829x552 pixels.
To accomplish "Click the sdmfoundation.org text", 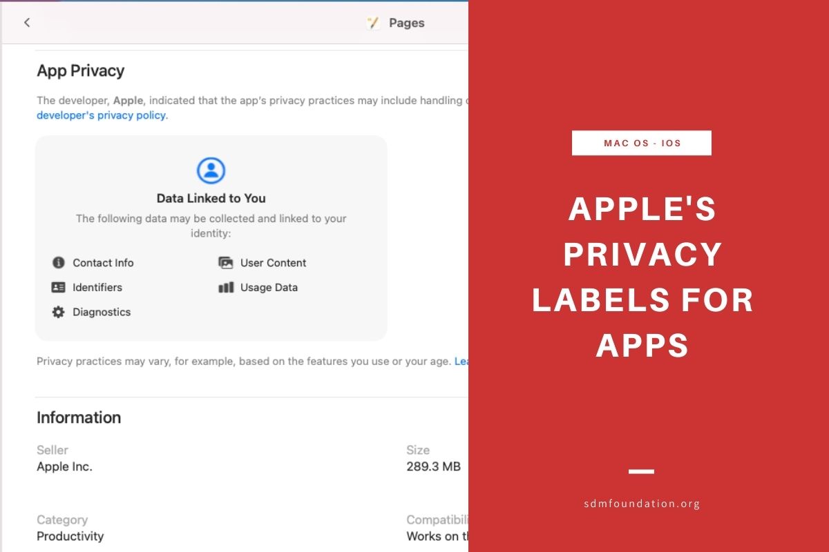I will (642, 504).
